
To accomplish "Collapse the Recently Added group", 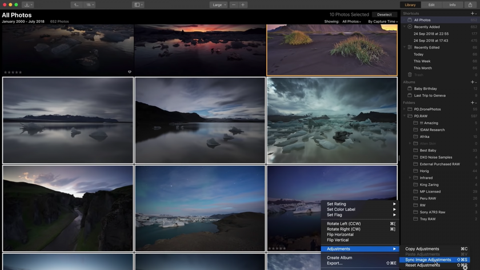I will click(x=405, y=27).
